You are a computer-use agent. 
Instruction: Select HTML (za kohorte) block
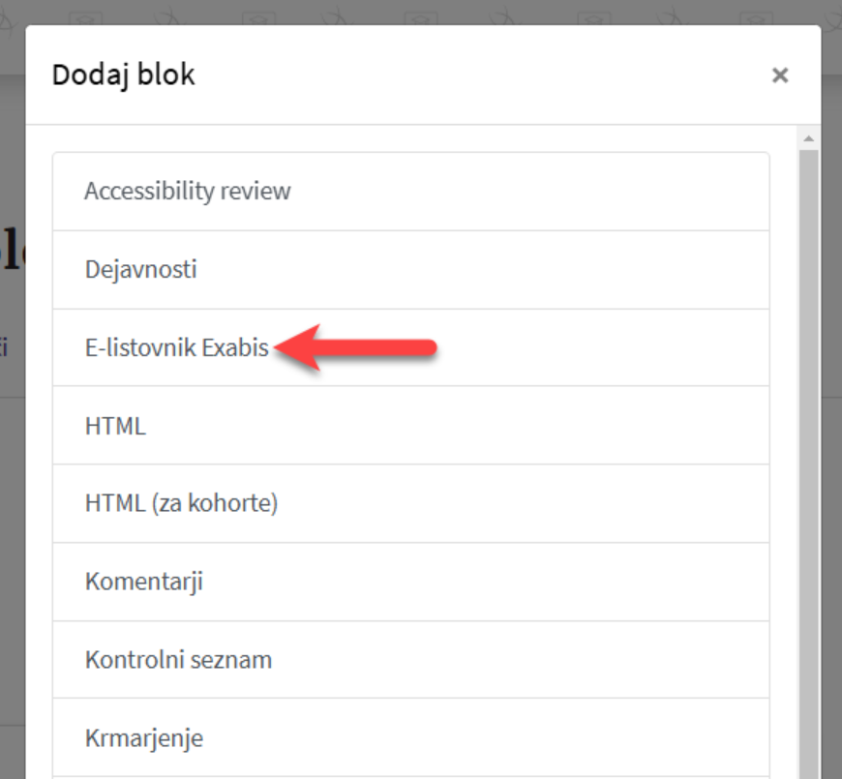[x=182, y=503]
